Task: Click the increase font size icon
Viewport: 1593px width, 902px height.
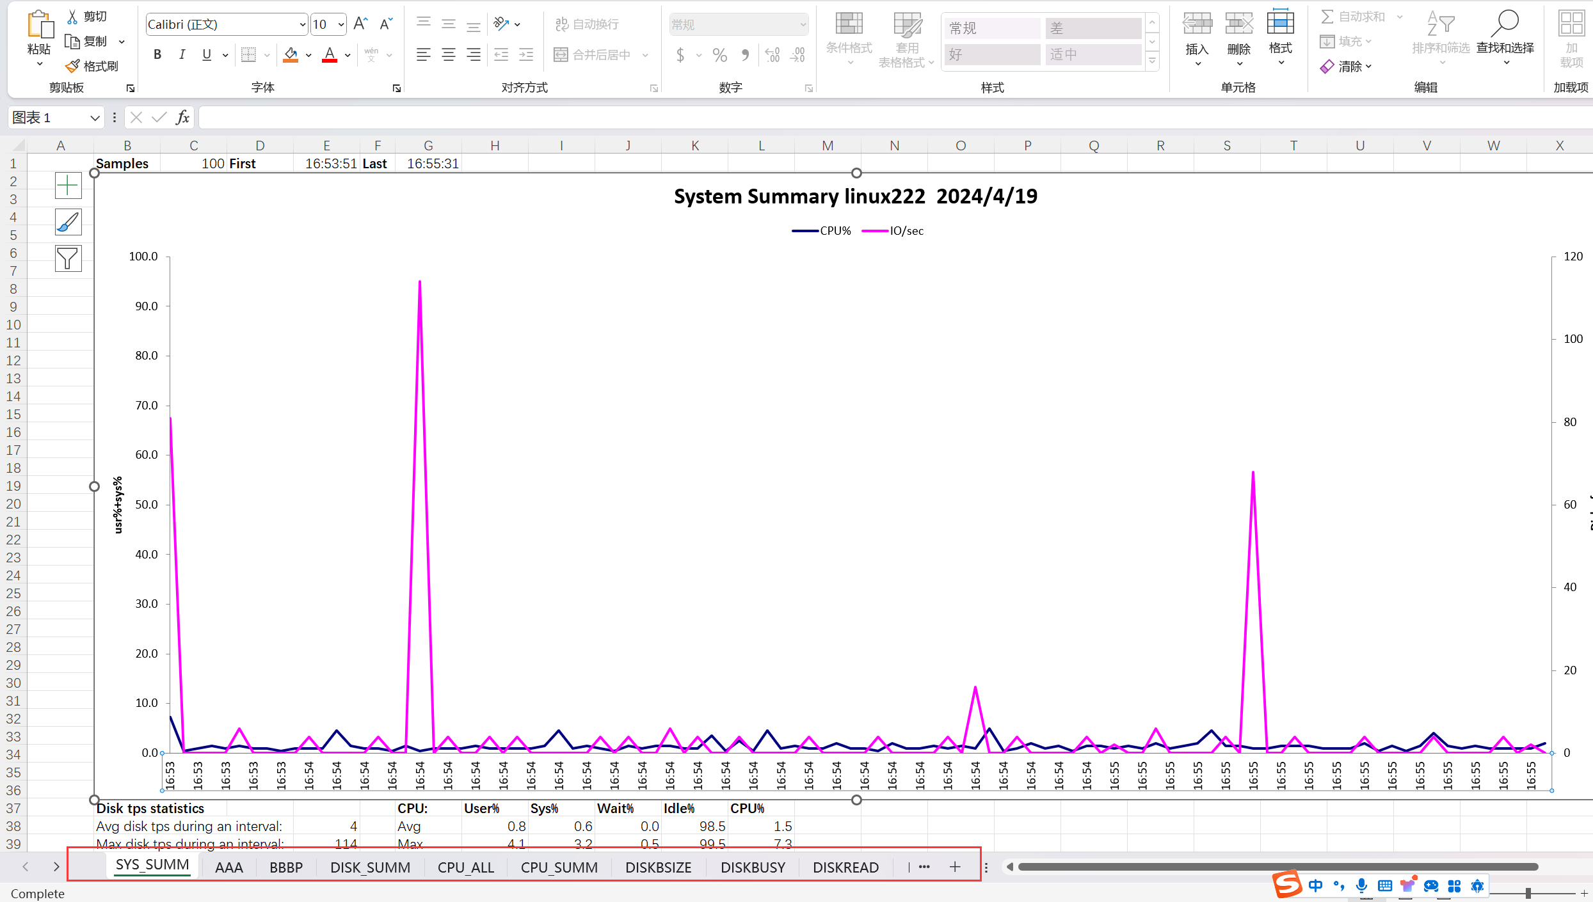Action: [x=360, y=24]
